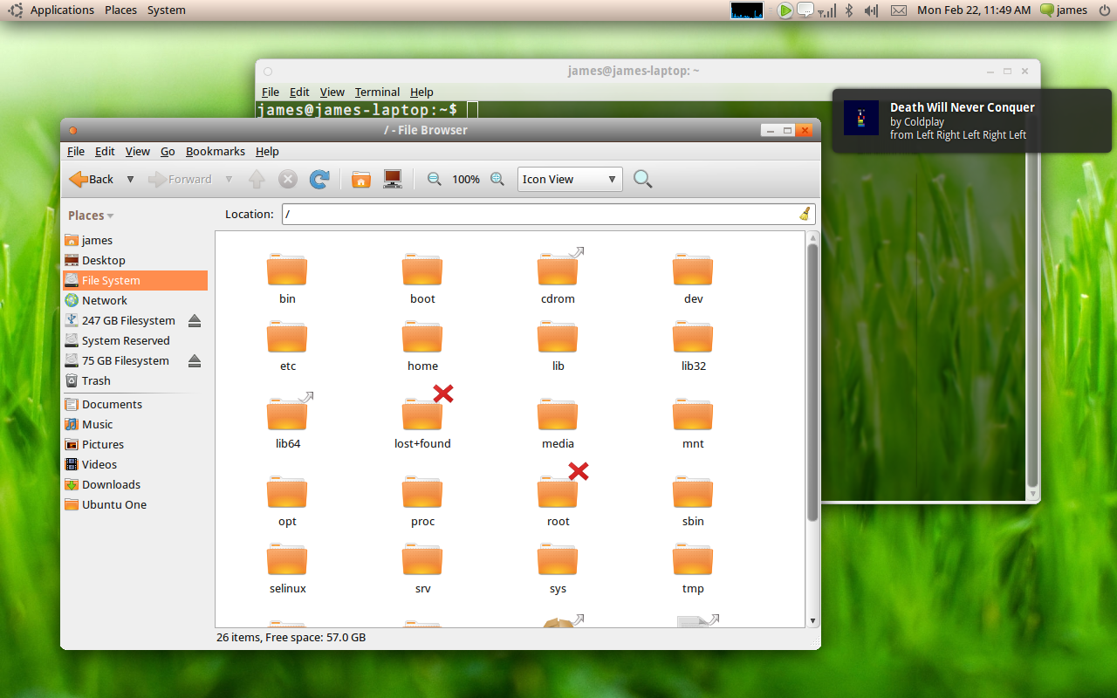Click the Stop loading icon in toolbar
This screenshot has width=1117, height=698.
point(288,179)
